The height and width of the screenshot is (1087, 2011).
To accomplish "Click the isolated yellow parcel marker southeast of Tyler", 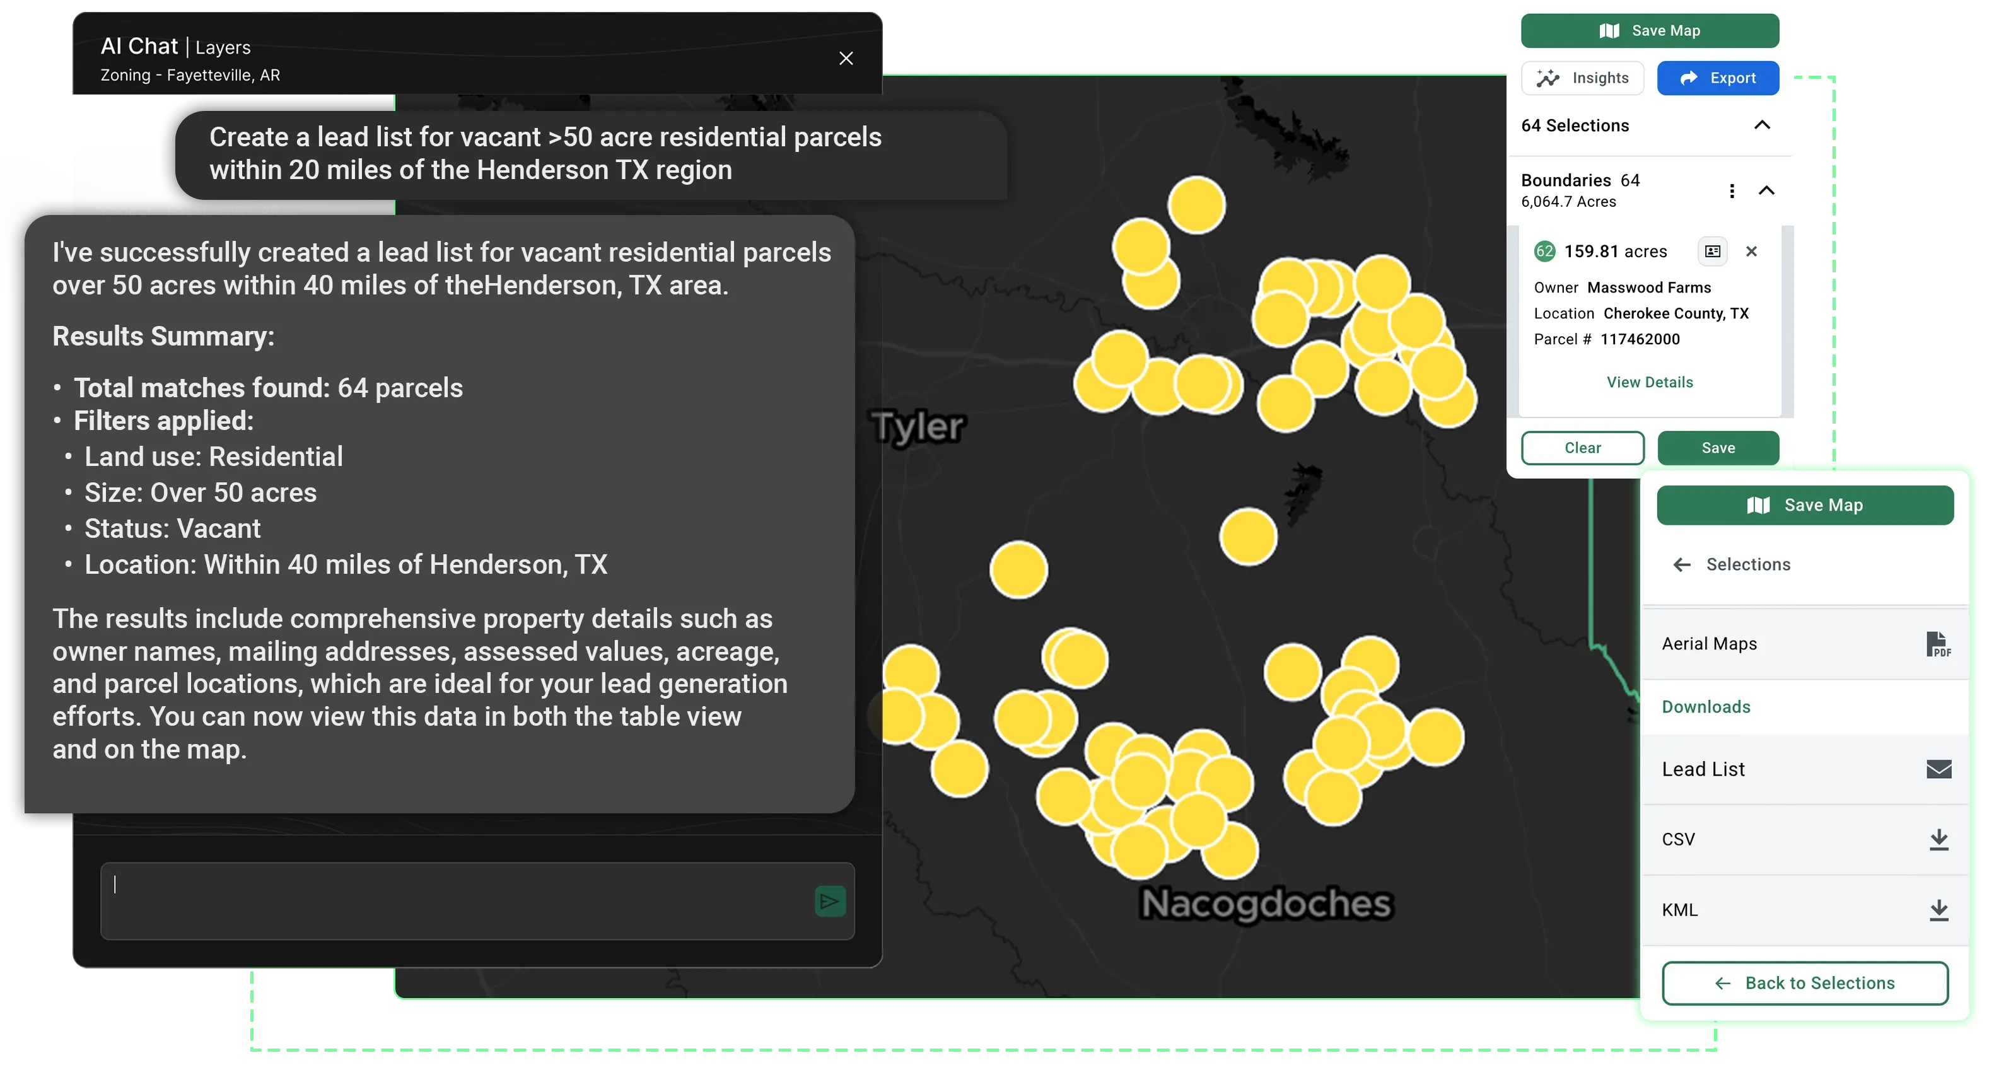I will [x=1018, y=569].
